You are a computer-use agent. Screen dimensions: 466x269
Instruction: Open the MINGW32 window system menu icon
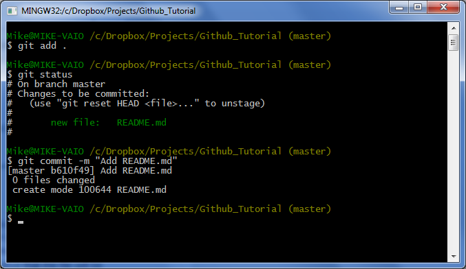12,11
